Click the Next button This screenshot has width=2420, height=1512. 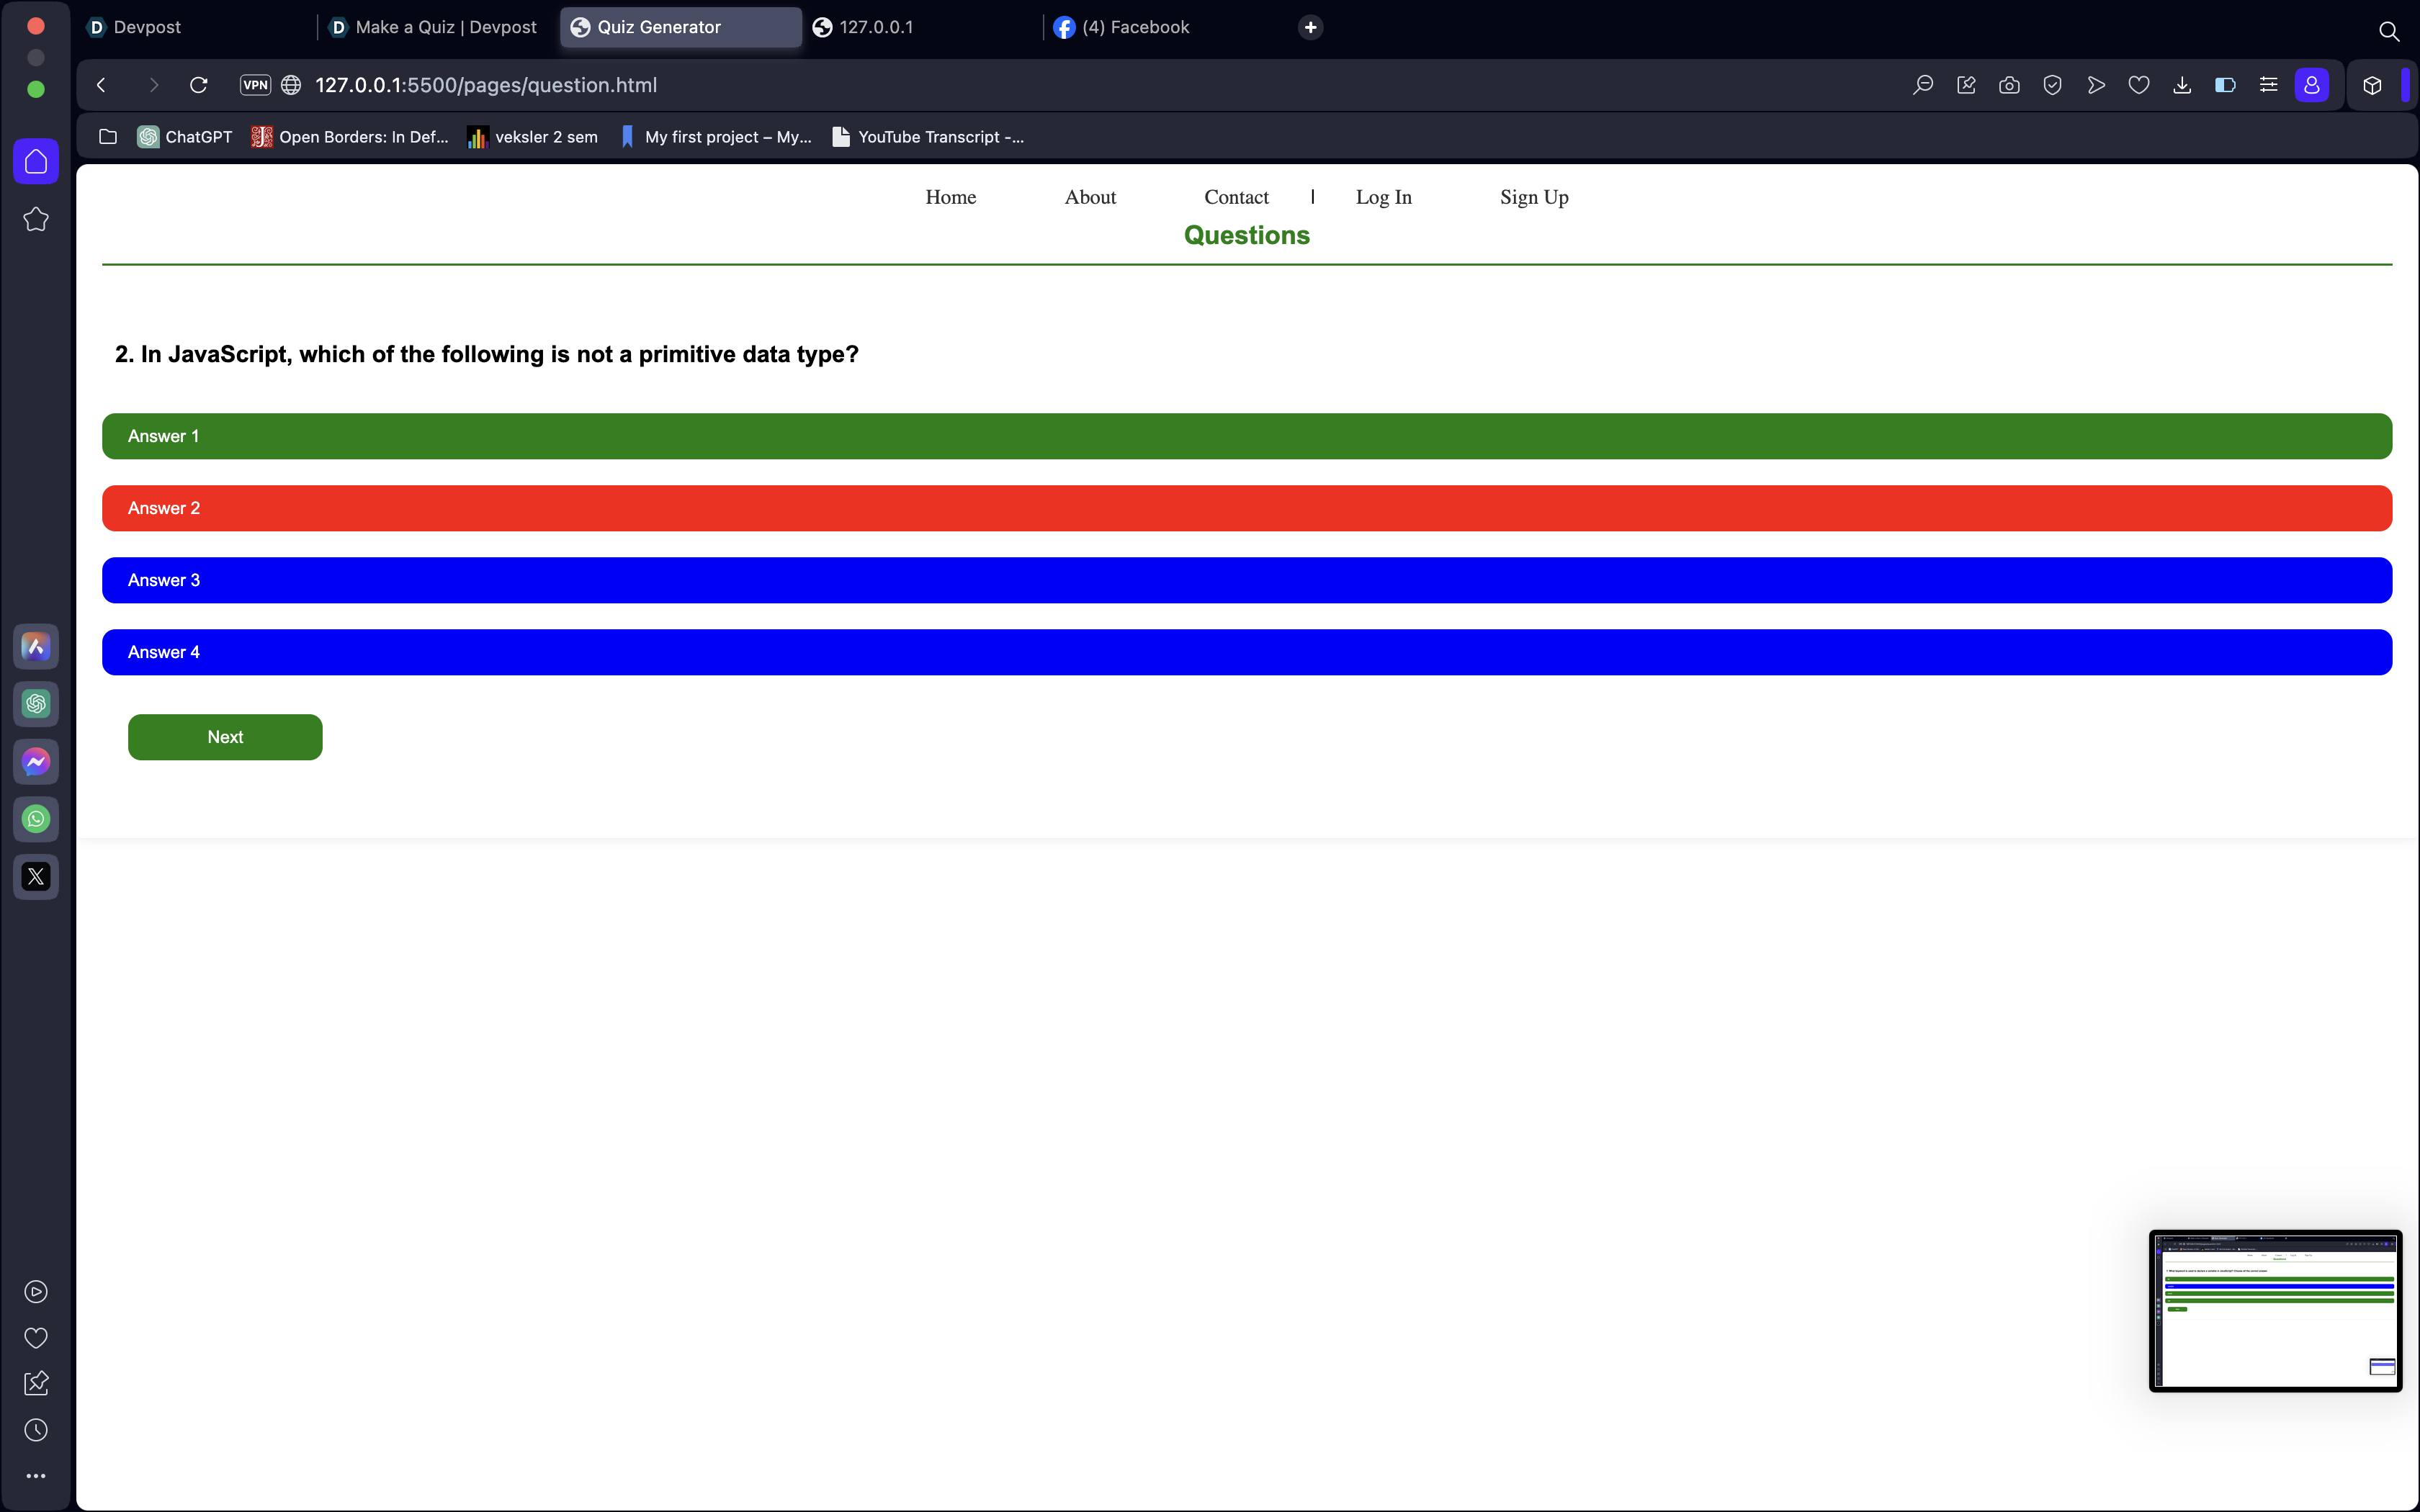(225, 737)
